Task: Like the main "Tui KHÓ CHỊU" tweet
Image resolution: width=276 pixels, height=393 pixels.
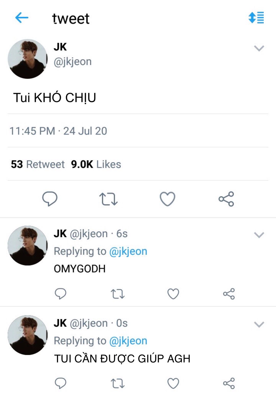Action: (x=167, y=199)
